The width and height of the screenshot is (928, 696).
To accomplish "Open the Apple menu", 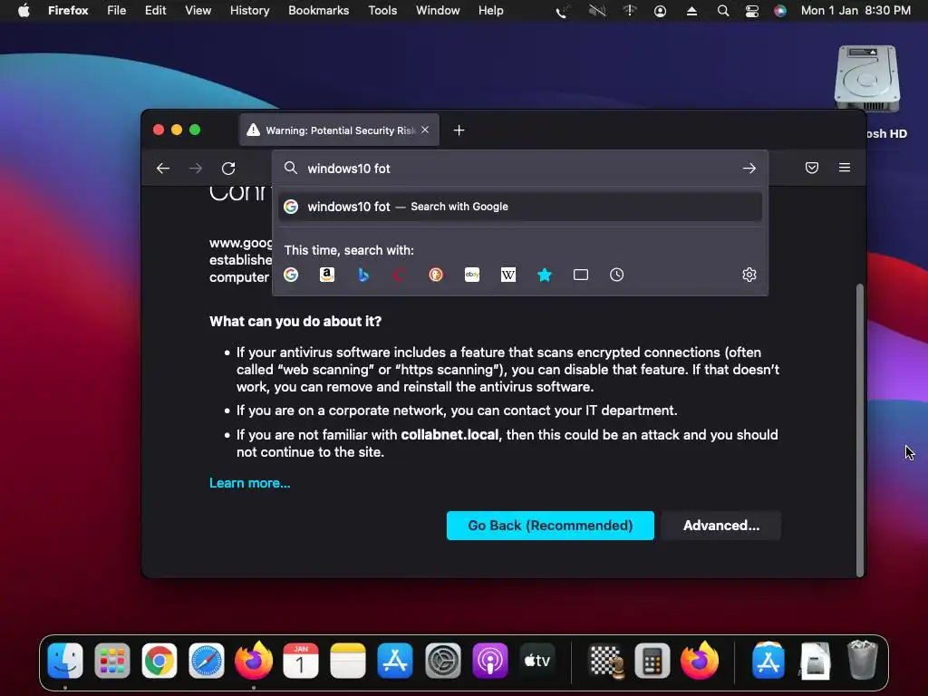I will pos(24,11).
